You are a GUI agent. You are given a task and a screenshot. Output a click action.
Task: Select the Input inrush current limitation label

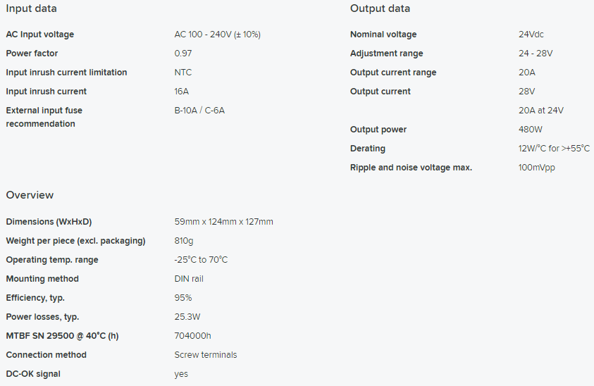click(x=66, y=73)
